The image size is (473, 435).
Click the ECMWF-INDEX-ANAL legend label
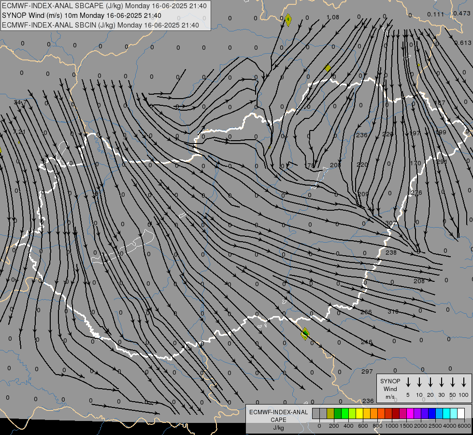[278, 412]
